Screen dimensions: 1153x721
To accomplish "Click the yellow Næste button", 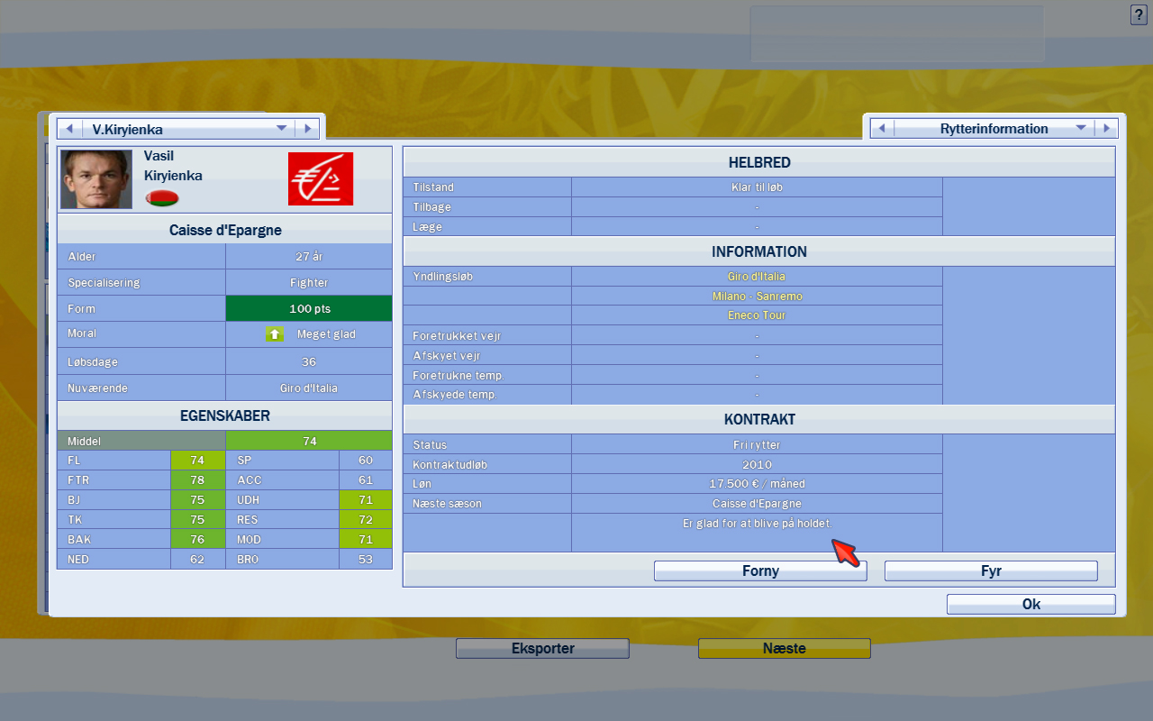I will pyautogui.click(x=784, y=648).
